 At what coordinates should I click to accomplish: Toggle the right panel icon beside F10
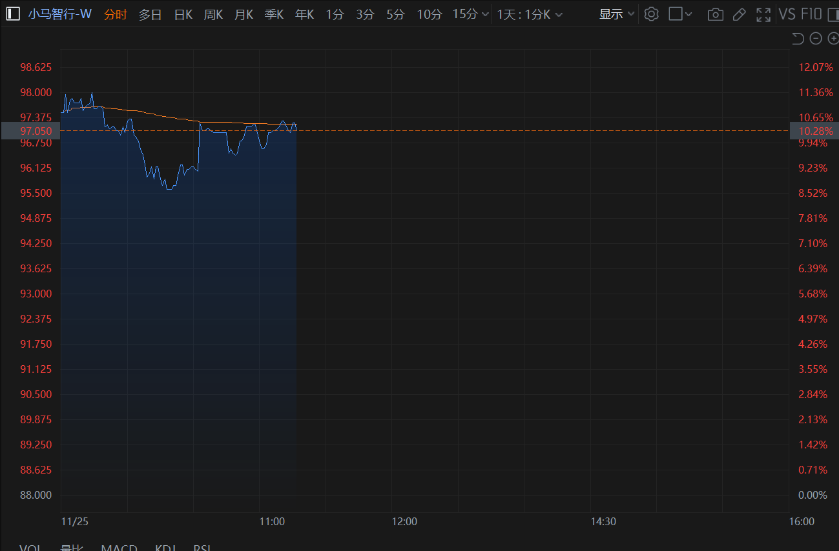833,14
